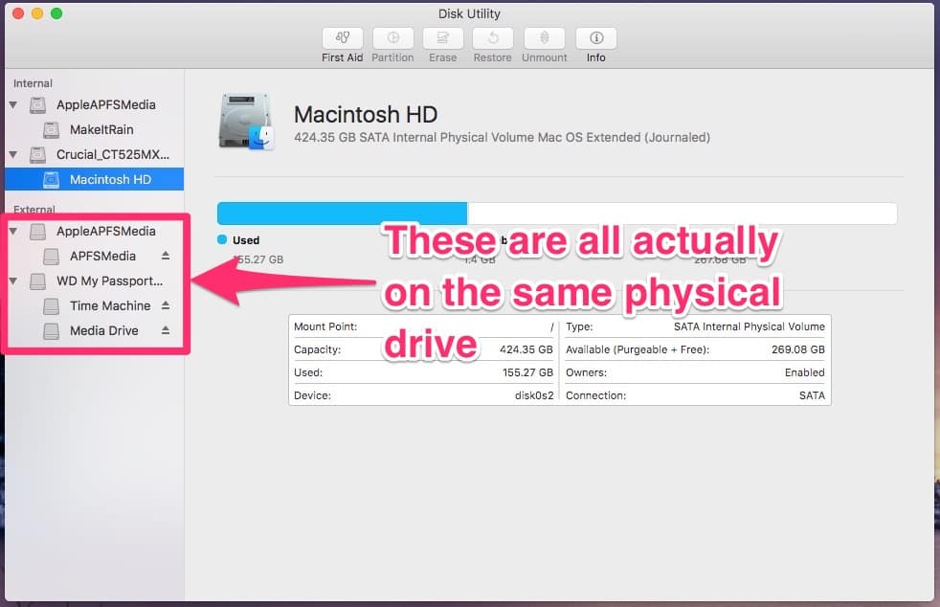Image resolution: width=940 pixels, height=607 pixels.
Task: Select MakeItRain in the sidebar
Action: 94,129
